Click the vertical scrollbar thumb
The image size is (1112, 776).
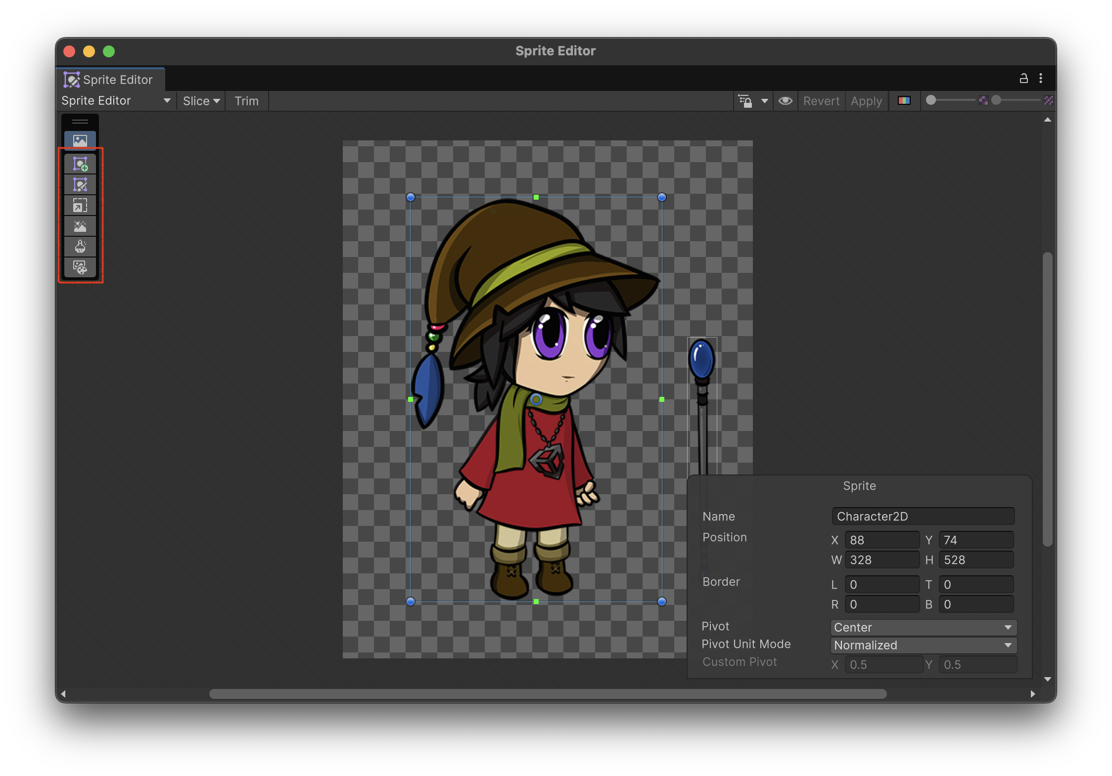coord(1047,399)
